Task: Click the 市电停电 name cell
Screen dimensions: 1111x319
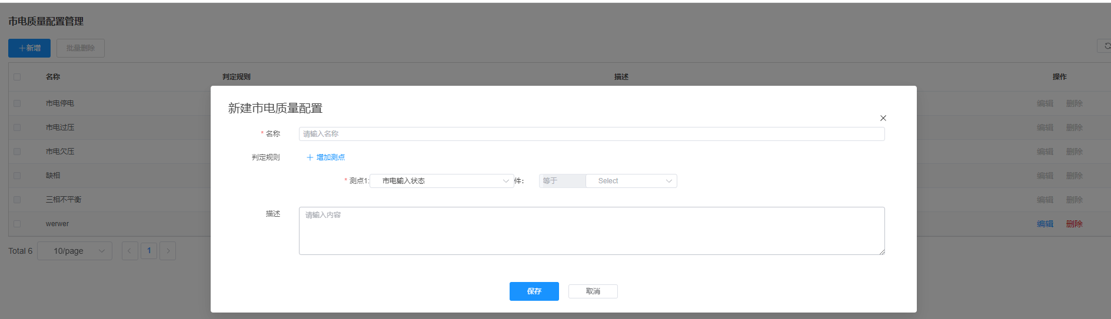Action: coord(60,103)
